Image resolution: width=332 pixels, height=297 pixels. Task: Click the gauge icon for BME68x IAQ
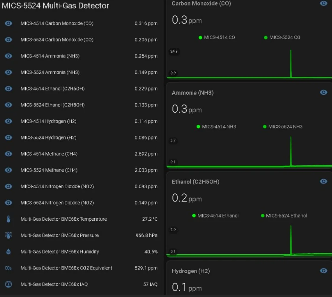coord(9,284)
